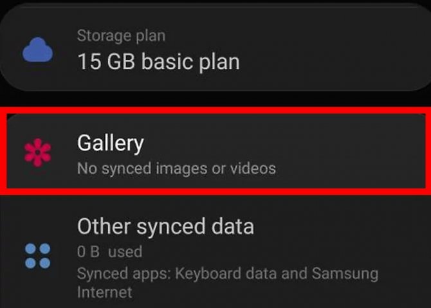Click the "0 B used" text
This screenshot has height=308, width=431.
pos(109,251)
